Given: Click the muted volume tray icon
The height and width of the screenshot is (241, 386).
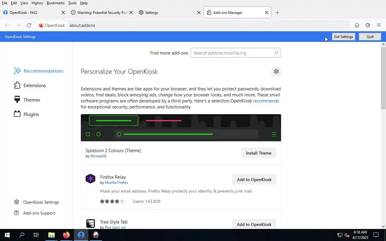Looking at the screenshot, I should [x=347, y=235].
